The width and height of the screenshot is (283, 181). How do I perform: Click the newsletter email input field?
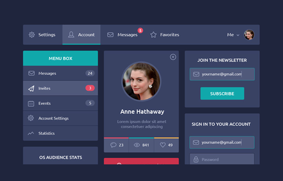point(222,74)
